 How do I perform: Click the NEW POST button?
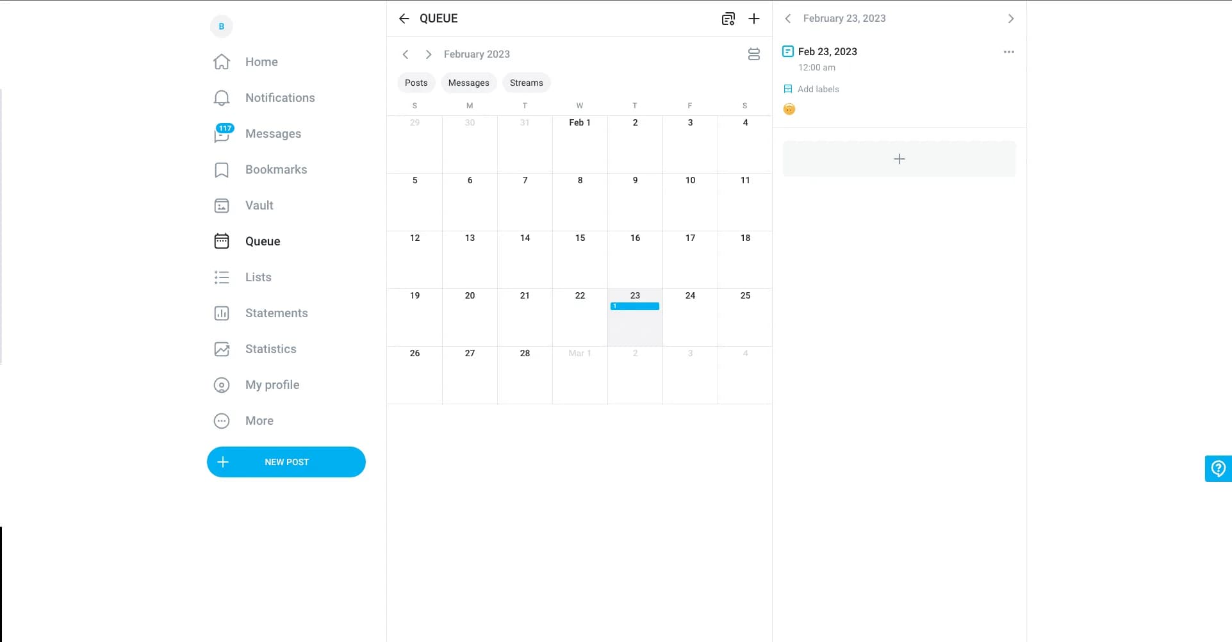pyautogui.click(x=286, y=462)
